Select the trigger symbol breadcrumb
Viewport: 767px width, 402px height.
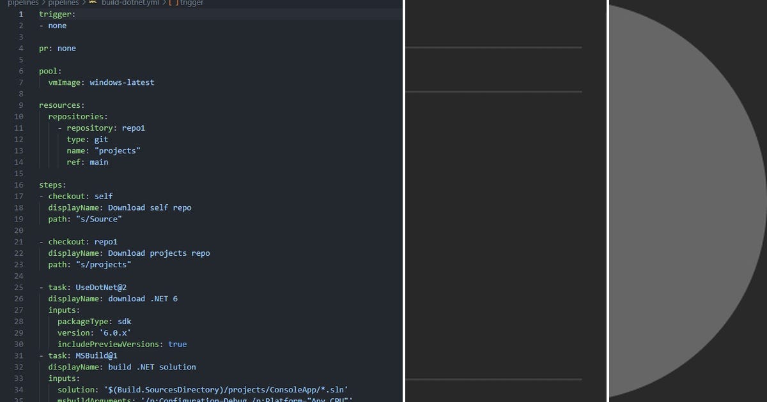[x=187, y=3]
